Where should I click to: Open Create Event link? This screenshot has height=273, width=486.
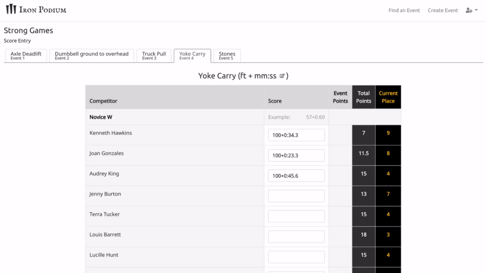click(442, 10)
